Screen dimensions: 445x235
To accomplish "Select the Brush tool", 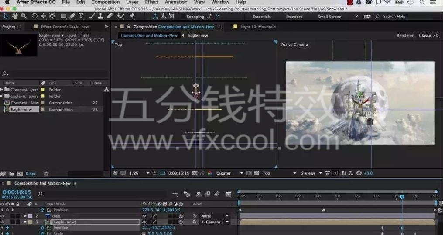I will (92, 16).
